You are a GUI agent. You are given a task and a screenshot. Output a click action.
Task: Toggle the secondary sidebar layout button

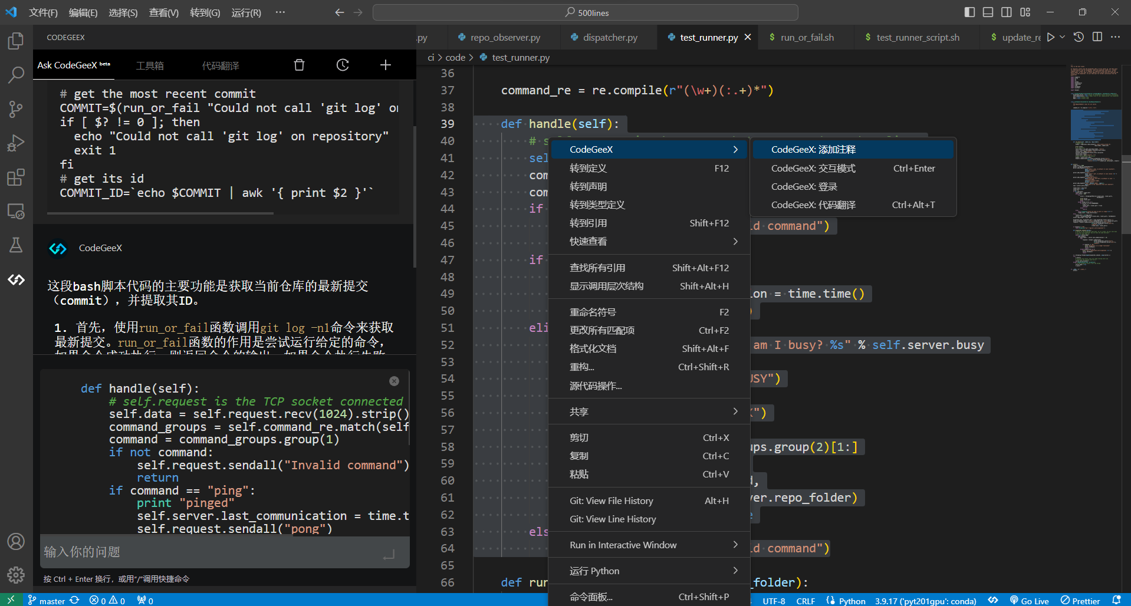pos(1007,12)
